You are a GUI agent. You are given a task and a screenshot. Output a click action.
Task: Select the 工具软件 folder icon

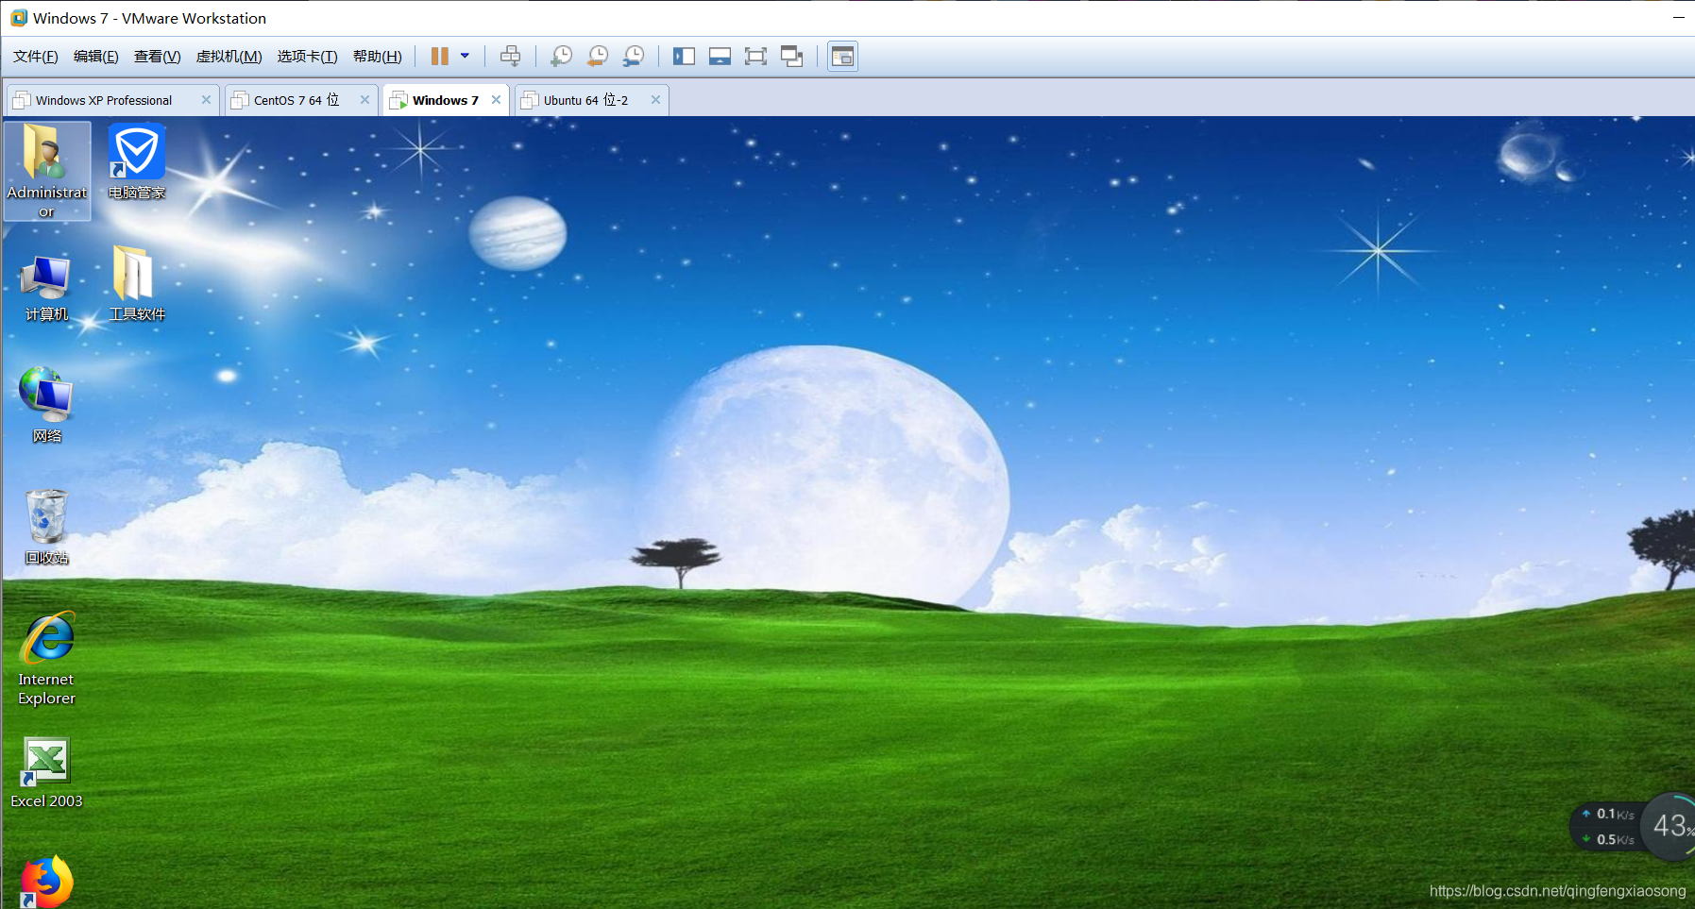(137, 283)
